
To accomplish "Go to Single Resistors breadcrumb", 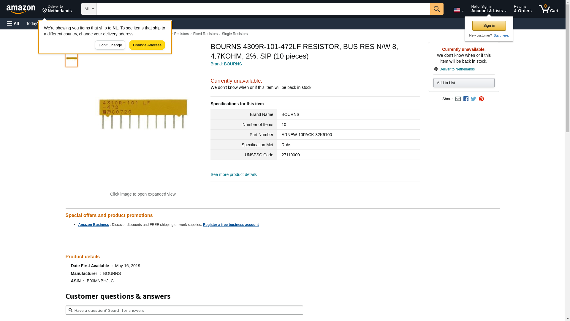I will coord(235,34).
